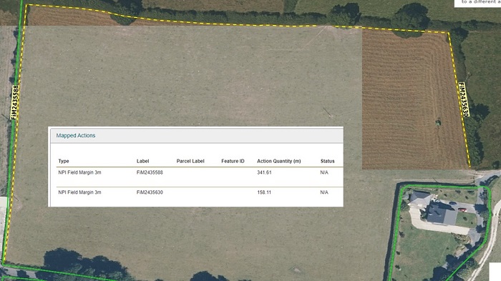Click the Label column header
501x281 pixels.
point(143,162)
